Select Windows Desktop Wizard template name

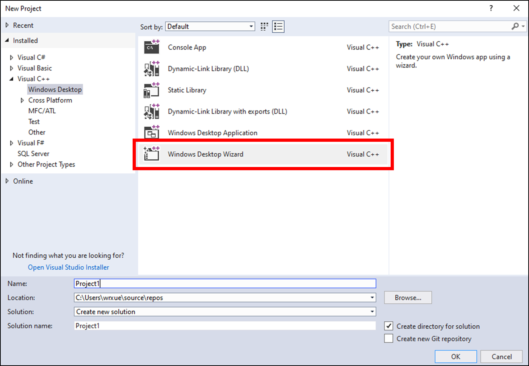205,154
